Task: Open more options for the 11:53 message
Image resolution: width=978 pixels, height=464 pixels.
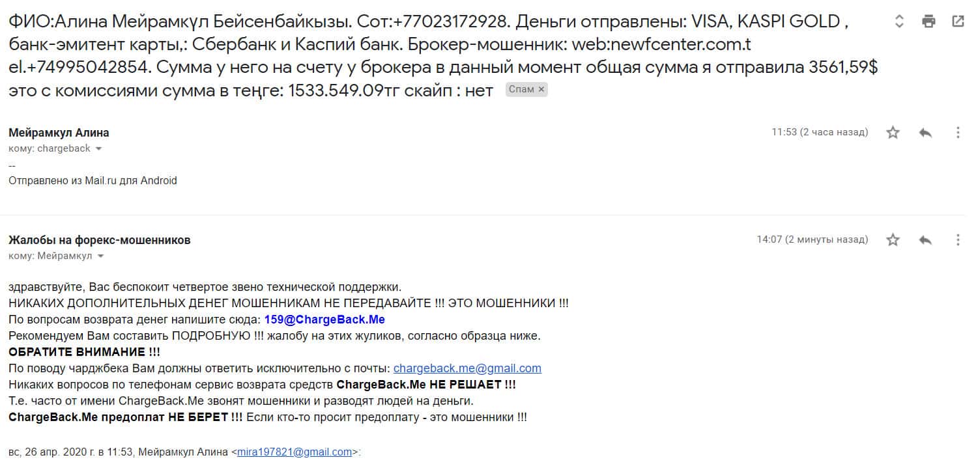Action: tap(958, 133)
